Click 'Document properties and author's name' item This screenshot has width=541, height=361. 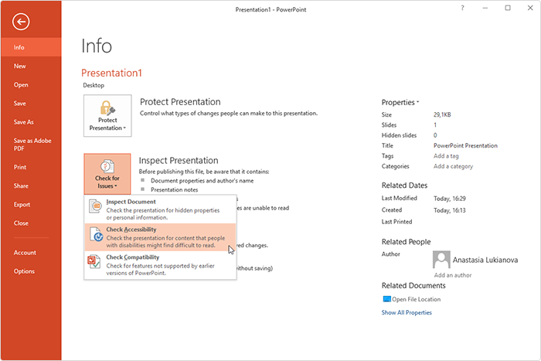coord(202,181)
